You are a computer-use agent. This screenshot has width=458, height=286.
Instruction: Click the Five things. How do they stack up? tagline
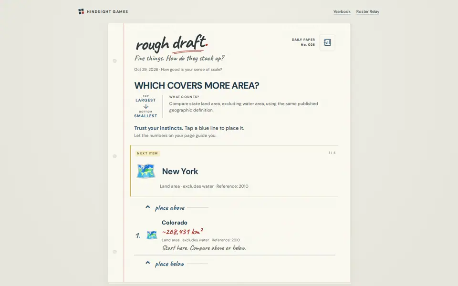pyautogui.click(x=179, y=58)
